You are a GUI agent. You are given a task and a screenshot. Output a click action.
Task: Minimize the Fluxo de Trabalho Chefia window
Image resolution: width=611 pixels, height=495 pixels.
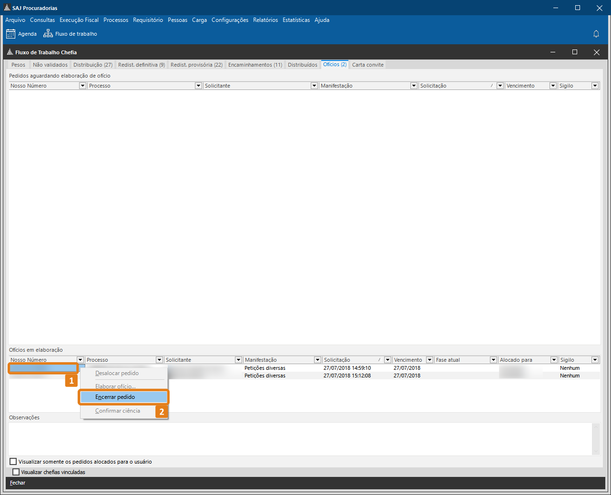(553, 52)
